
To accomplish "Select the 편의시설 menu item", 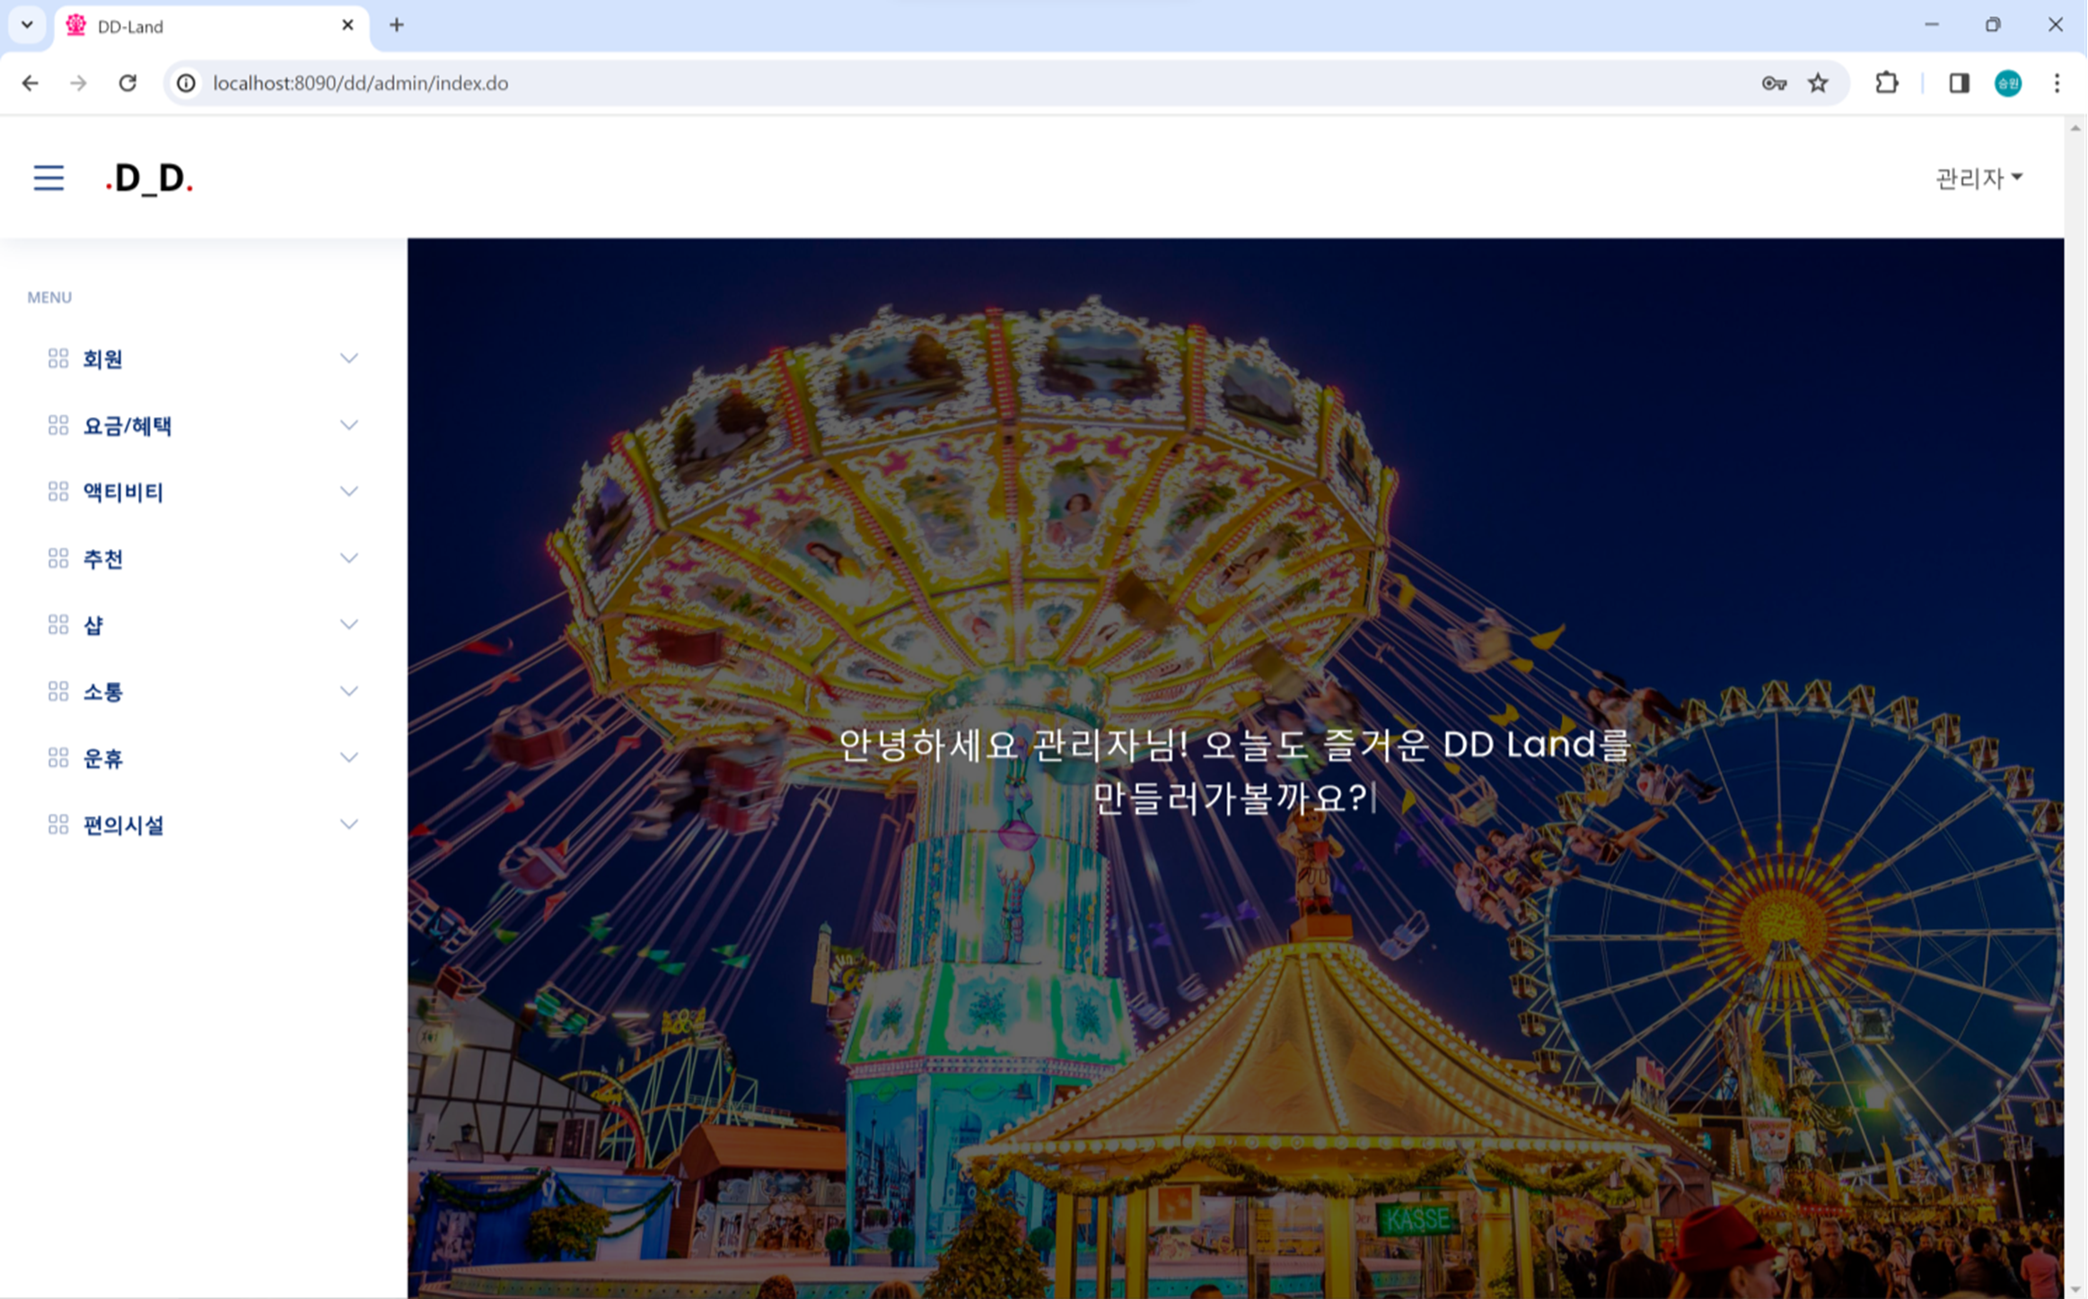I will click(x=203, y=824).
